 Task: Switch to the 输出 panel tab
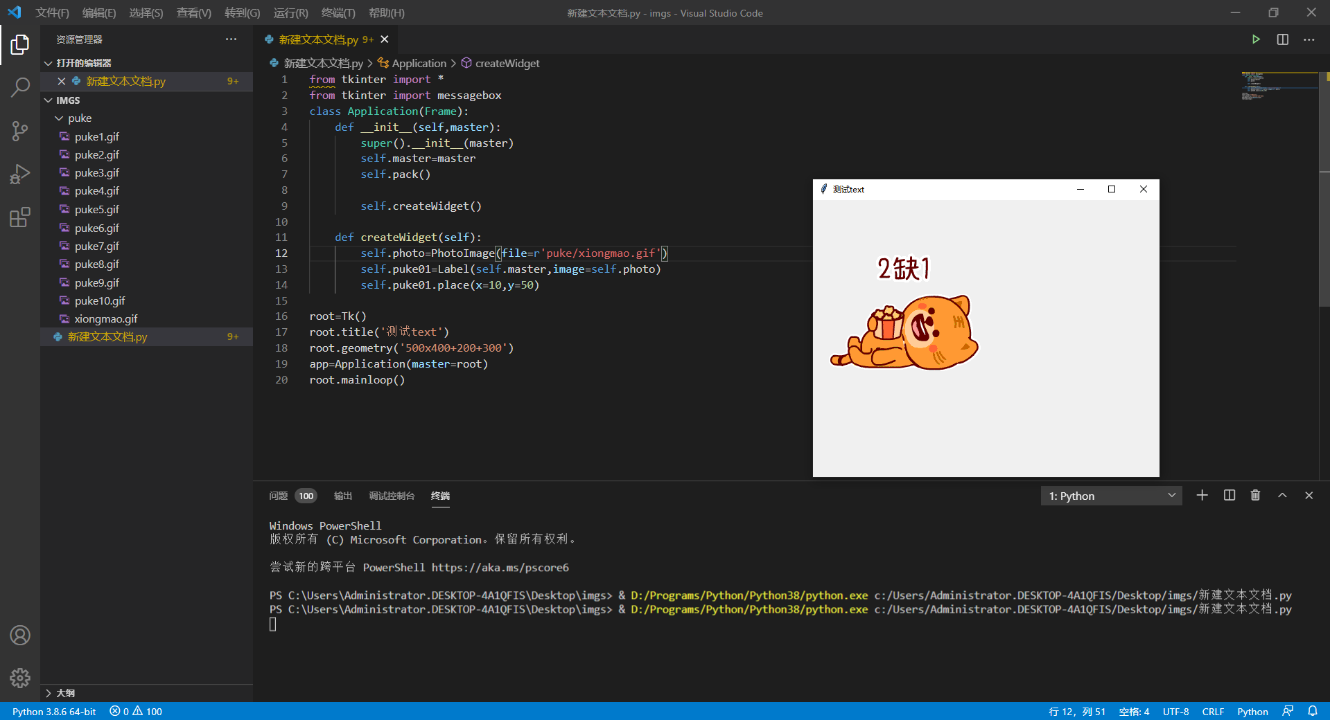[x=343, y=496]
